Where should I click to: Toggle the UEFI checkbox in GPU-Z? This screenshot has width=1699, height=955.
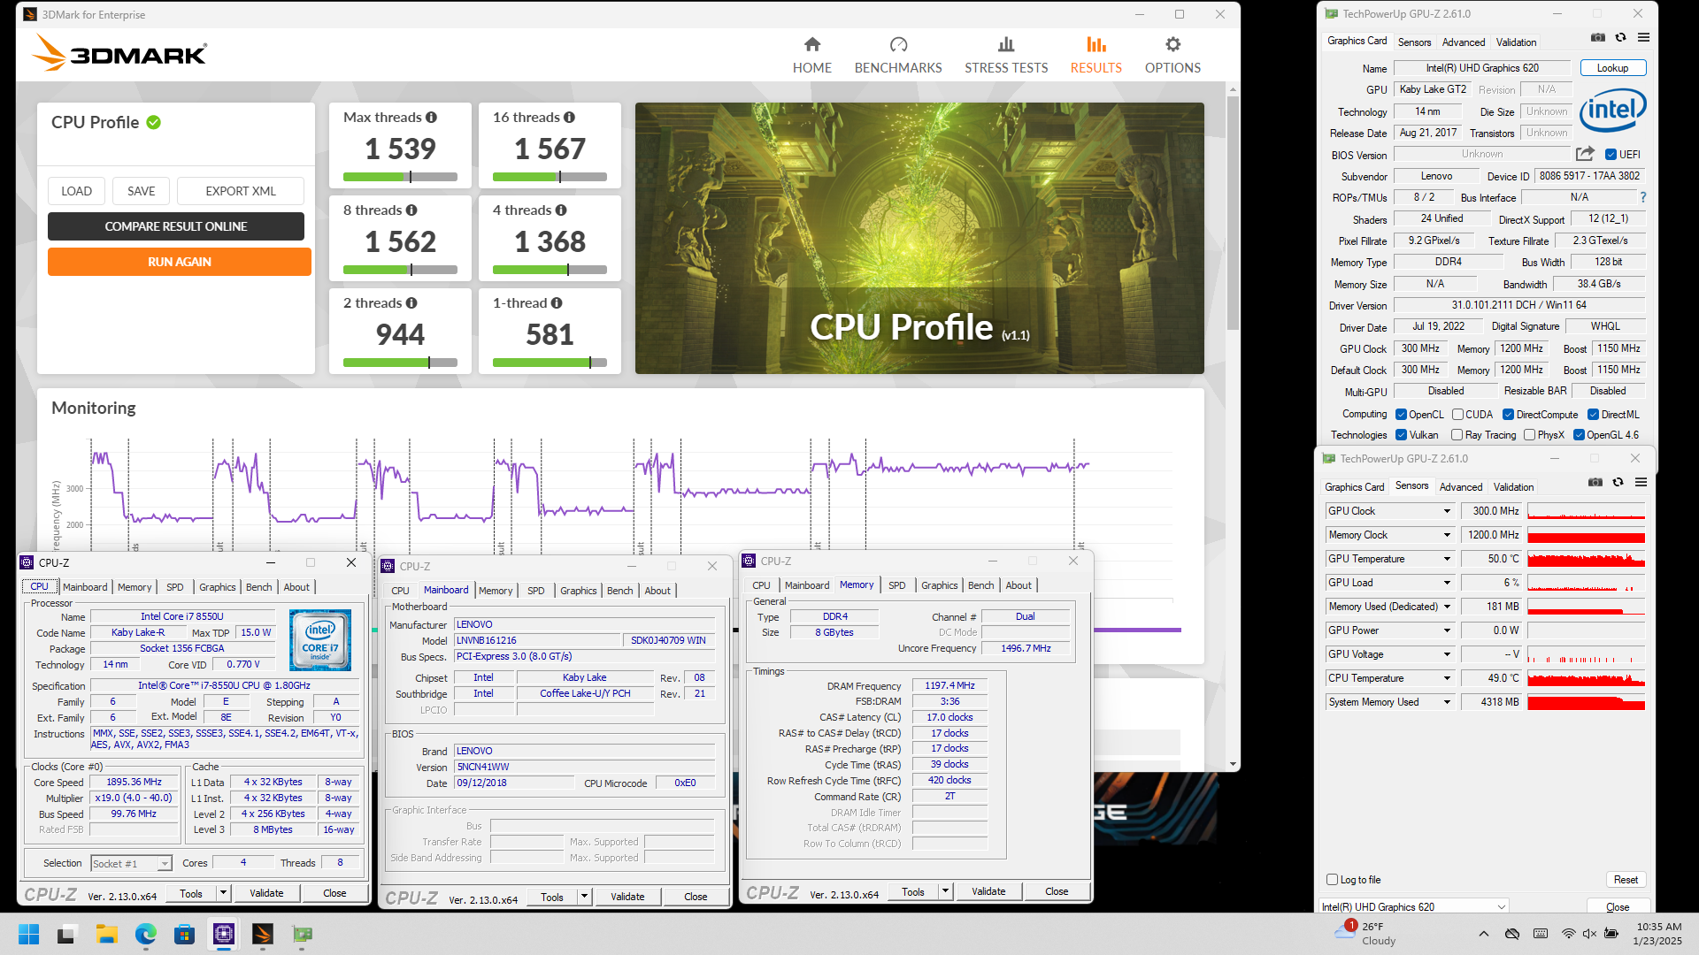[1611, 155]
